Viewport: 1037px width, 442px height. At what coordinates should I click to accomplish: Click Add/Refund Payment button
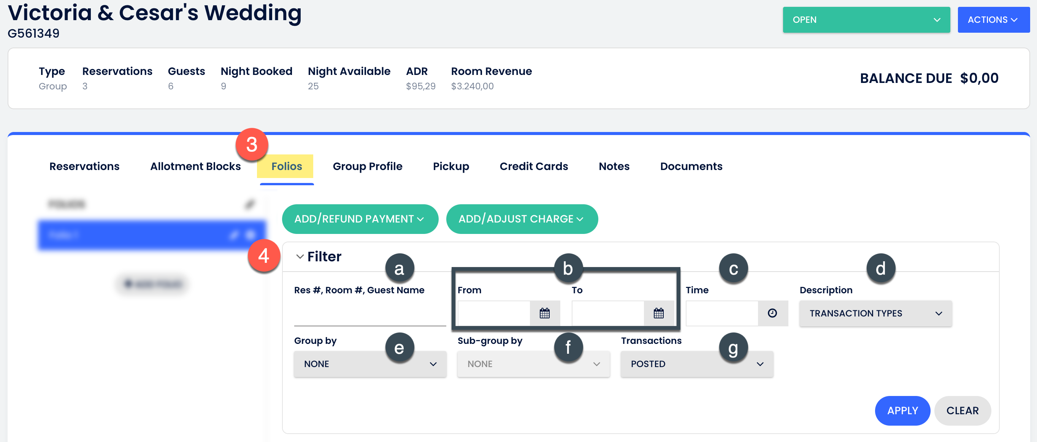pyautogui.click(x=360, y=219)
